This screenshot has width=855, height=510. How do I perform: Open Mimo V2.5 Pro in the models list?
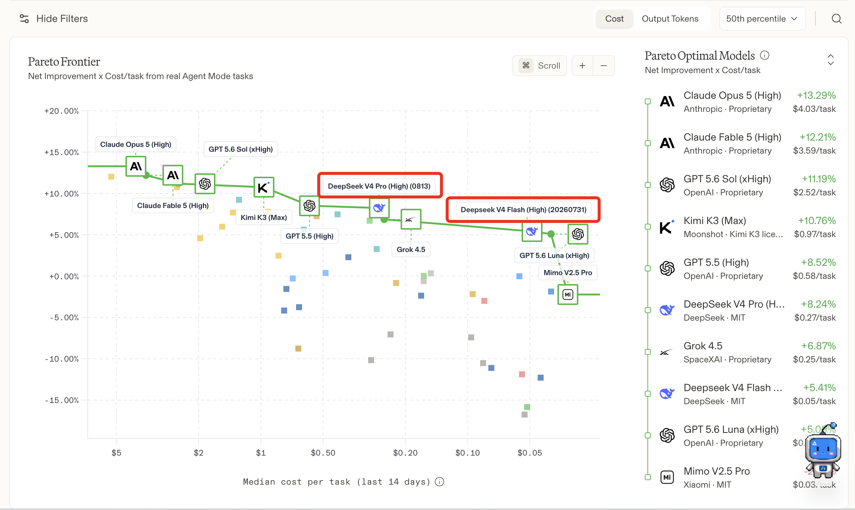coord(717,471)
